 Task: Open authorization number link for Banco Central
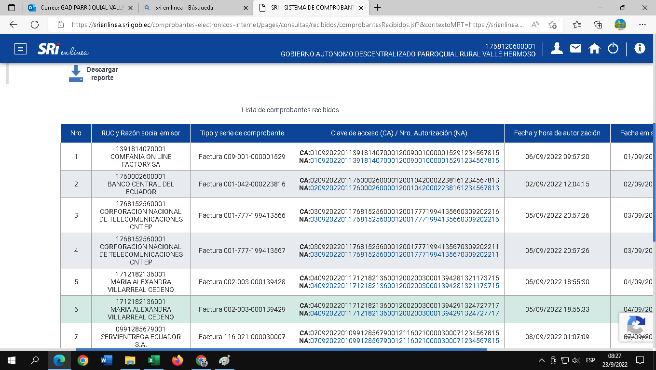[x=404, y=188]
